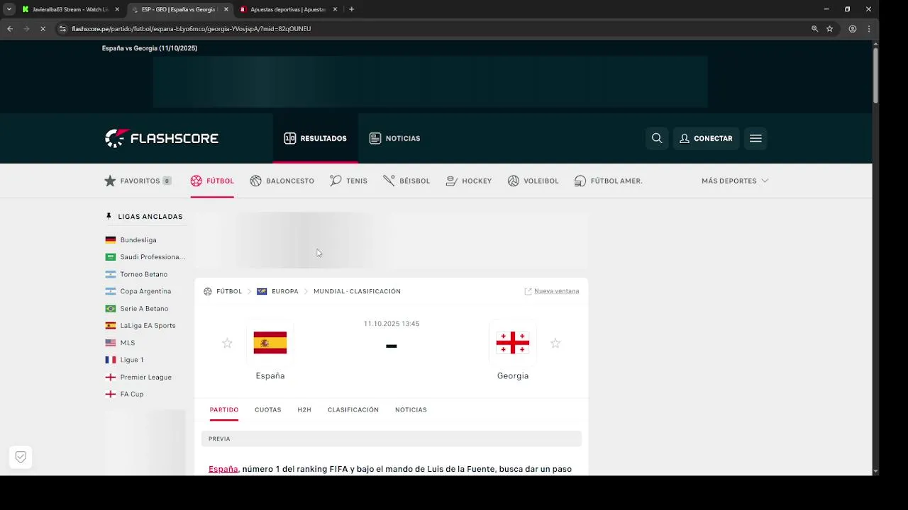
Task: Click the address bar URL
Action: (x=192, y=29)
